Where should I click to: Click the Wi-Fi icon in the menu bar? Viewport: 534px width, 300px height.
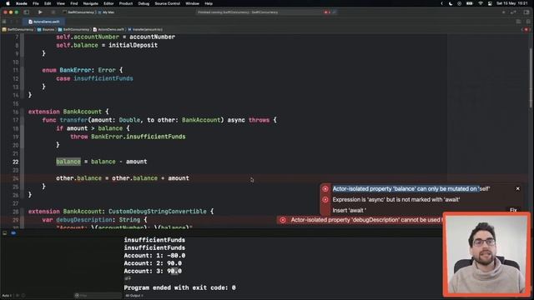[x=481, y=3]
